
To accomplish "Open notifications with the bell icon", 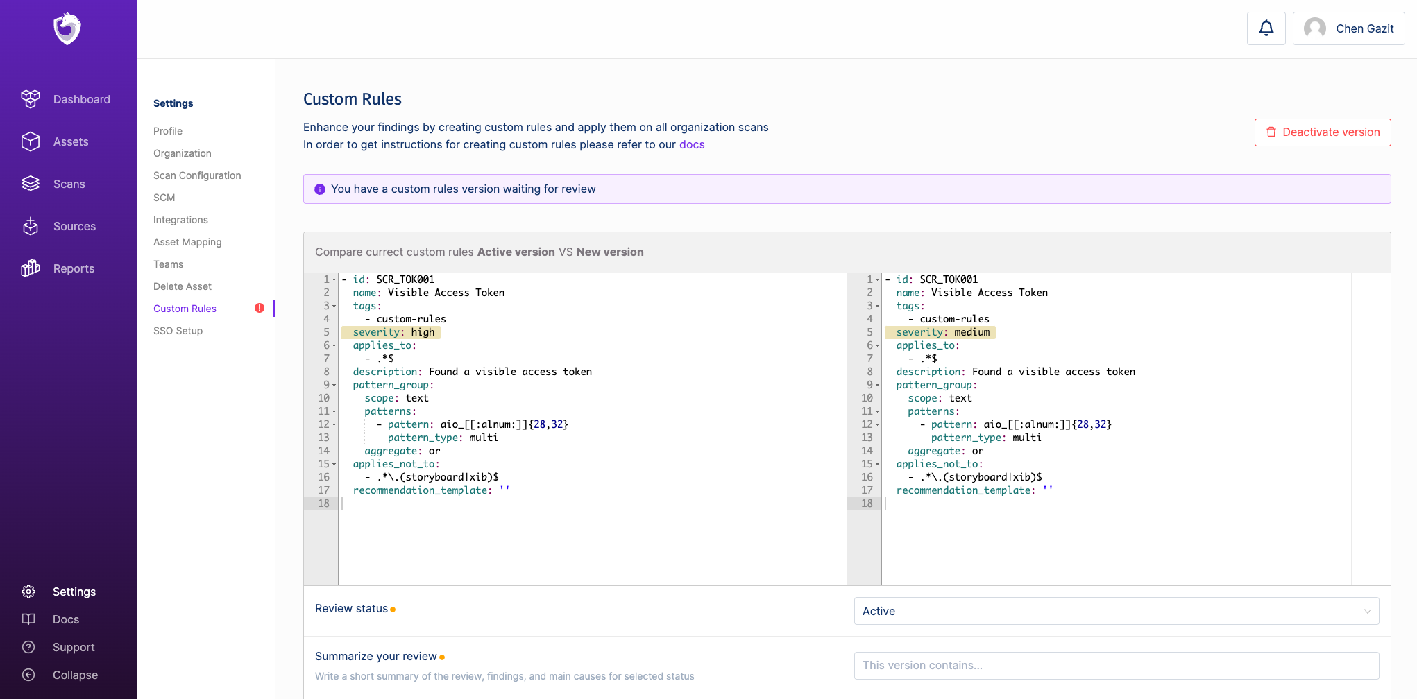I will click(1266, 28).
